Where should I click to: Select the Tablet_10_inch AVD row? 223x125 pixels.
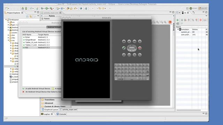click(42, 42)
